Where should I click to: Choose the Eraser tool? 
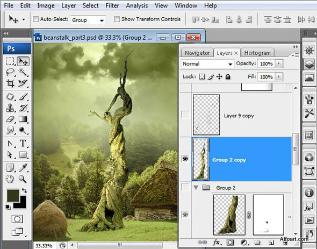pos(10,119)
